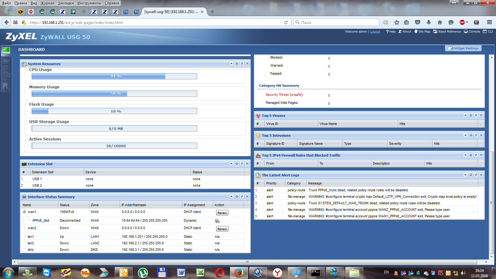Open the Dashboard sidebar icon
Screen dimensions: 496x279
(6, 50)
